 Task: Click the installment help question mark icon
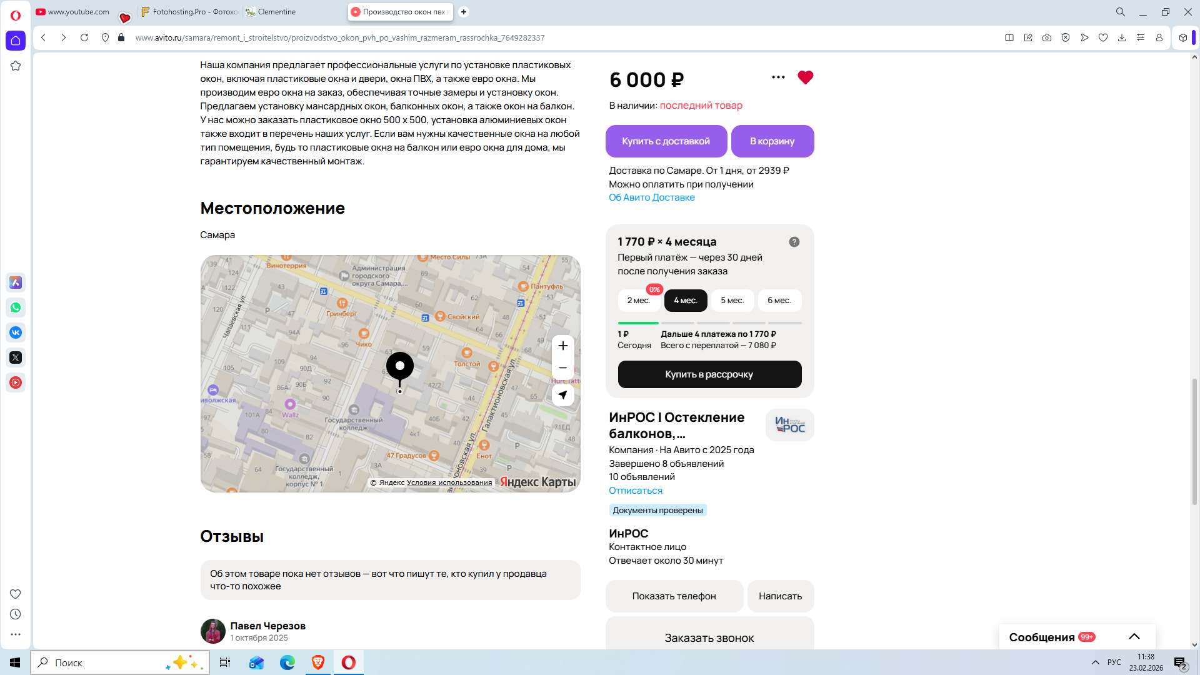click(794, 242)
